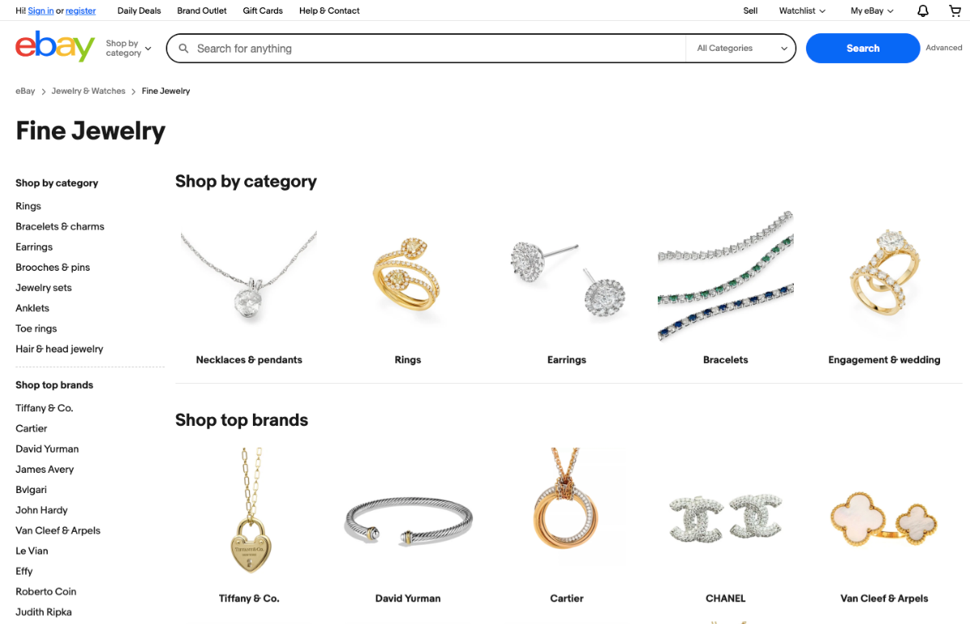
Task: Open the notifications bell icon
Action: [922, 11]
